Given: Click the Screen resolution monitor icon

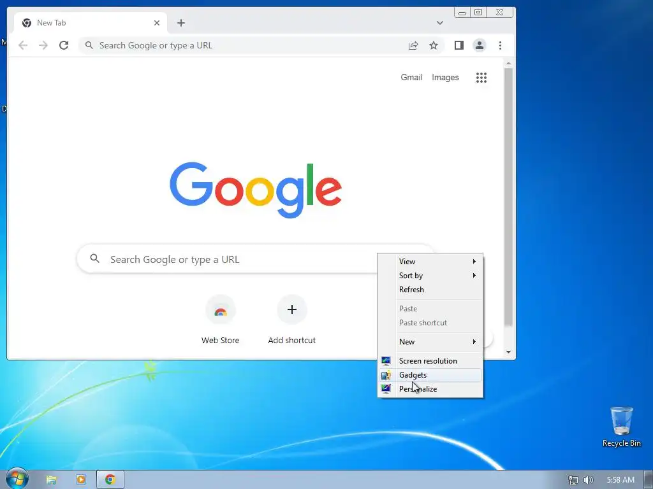Looking at the screenshot, I should coord(386,361).
